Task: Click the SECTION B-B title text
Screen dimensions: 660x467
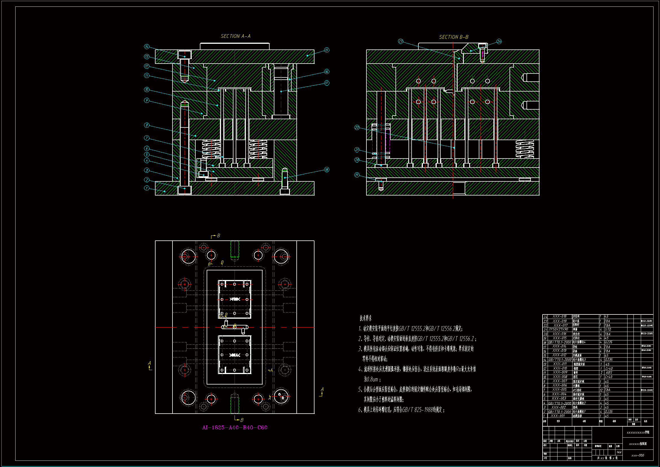Action: (x=454, y=37)
